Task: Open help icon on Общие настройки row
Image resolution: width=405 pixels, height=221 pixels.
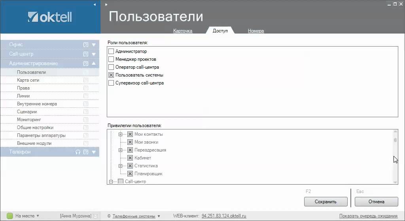Action: (x=86, y=127)
